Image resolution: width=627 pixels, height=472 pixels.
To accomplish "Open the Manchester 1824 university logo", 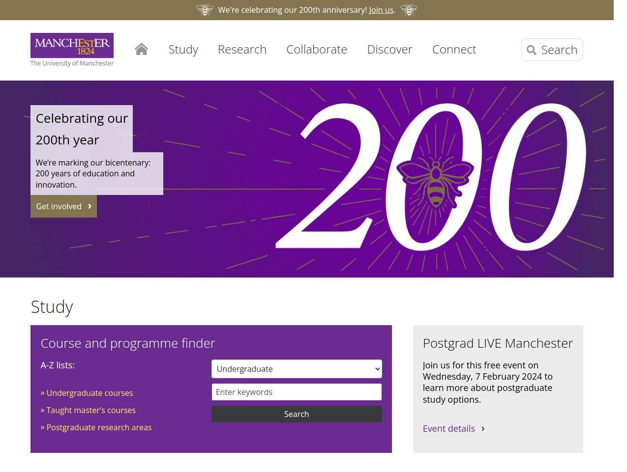I will click(x=72, y=50).
